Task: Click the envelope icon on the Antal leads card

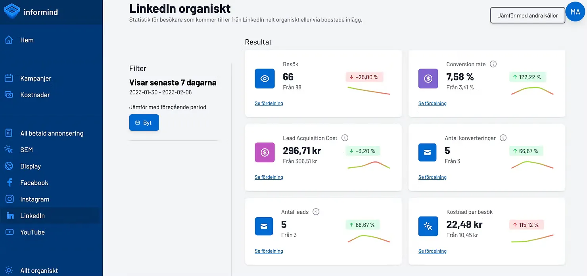Action: coord(264,226)
